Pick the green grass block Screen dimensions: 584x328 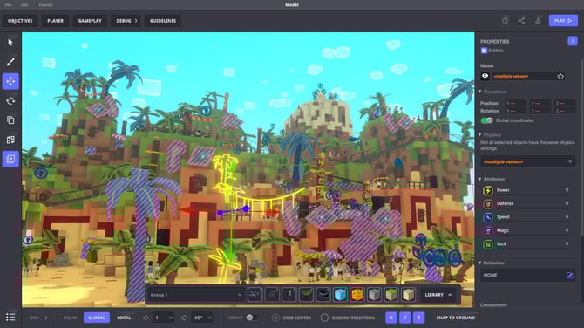391,295
